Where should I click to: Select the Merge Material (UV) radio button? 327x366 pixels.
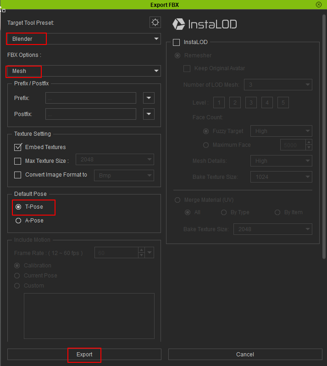[x=177, y=200]
